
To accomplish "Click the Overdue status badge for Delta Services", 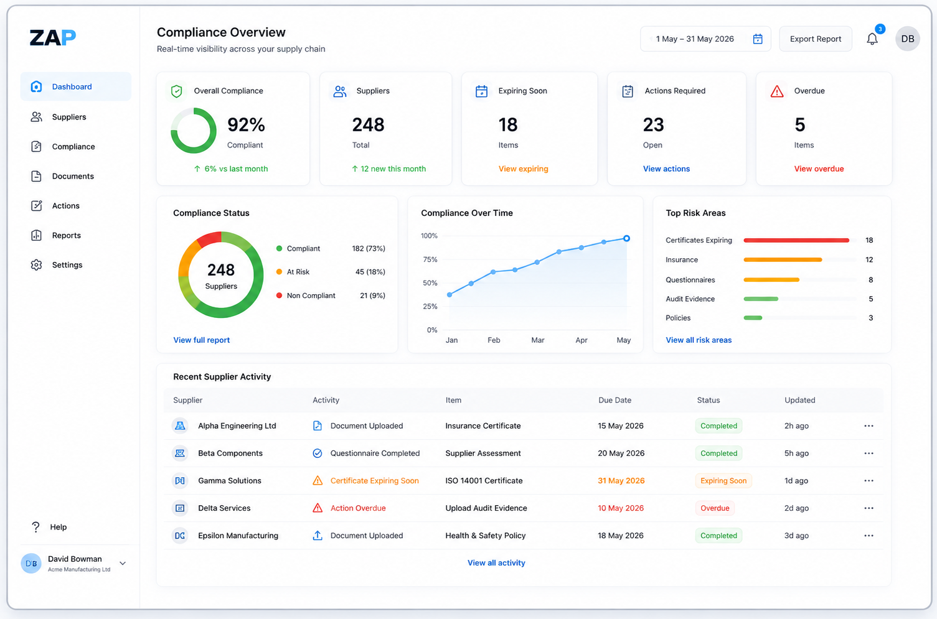I will point(715,508).
